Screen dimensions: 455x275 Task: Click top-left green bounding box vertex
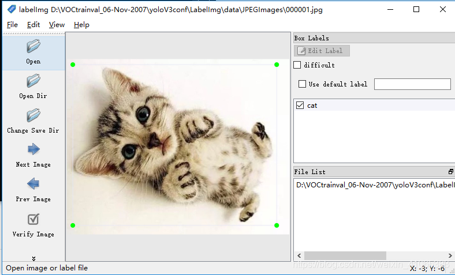[x=73, y=65]
